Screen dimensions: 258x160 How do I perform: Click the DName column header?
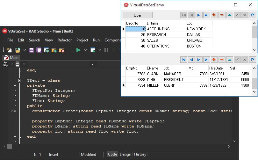coord(166,23)
